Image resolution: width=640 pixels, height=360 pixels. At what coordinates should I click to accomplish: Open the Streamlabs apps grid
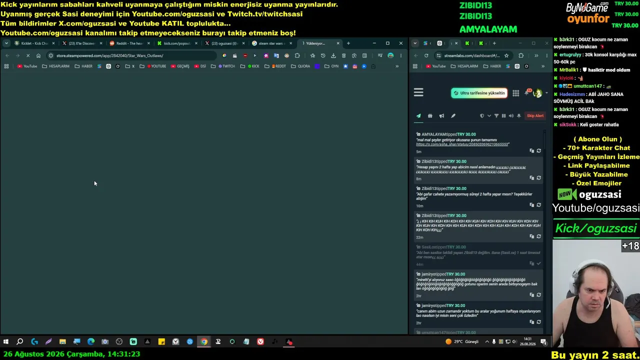pos(515,93)
